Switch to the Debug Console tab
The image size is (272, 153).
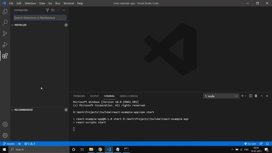click(x=129, y=96)
